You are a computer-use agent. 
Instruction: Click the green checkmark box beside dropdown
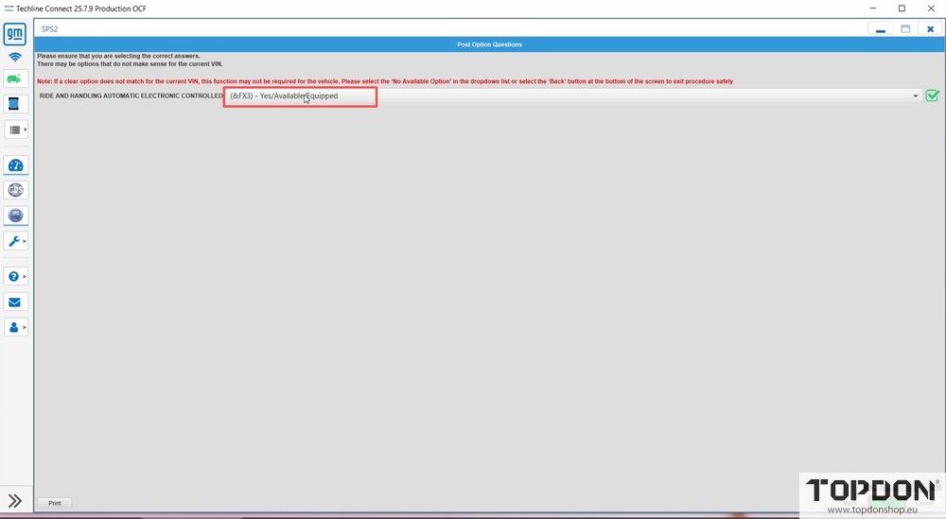coord(933,95)
